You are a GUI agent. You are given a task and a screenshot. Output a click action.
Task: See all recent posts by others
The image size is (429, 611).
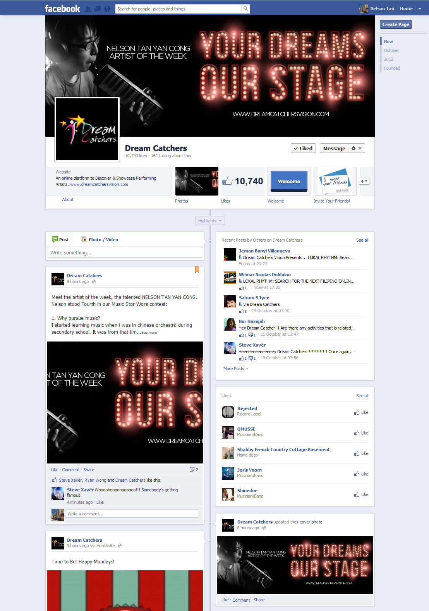click(x=362, y=240)
